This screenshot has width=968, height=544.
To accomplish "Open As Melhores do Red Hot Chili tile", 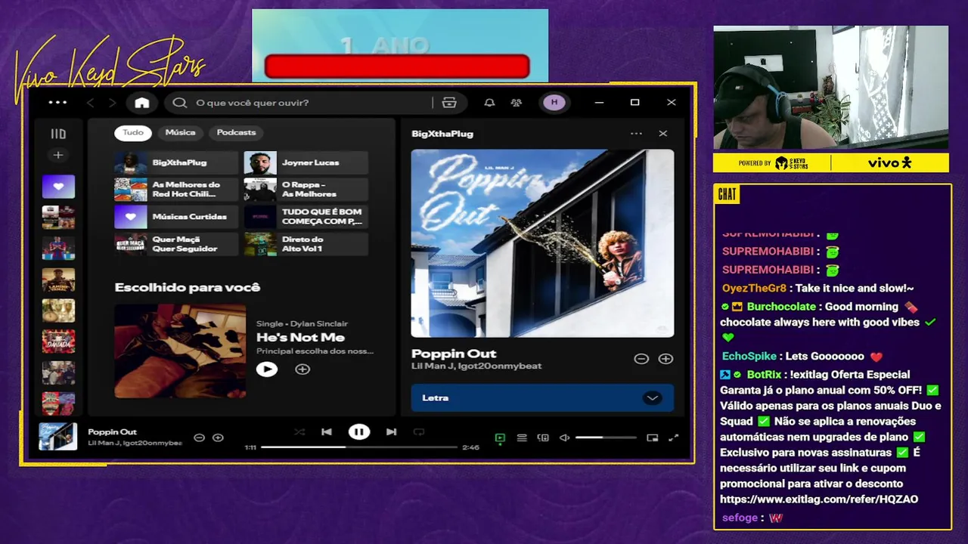I will (x=176, y=190).
